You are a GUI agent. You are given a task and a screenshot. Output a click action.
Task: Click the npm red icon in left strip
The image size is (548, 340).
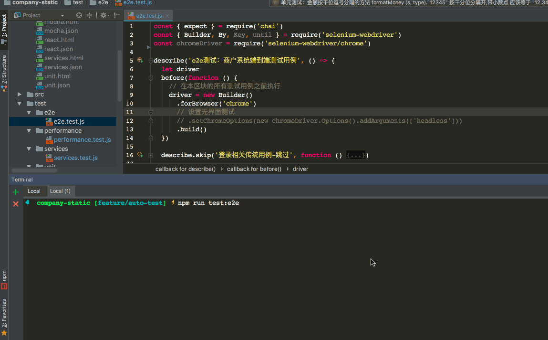pos(4,287)
